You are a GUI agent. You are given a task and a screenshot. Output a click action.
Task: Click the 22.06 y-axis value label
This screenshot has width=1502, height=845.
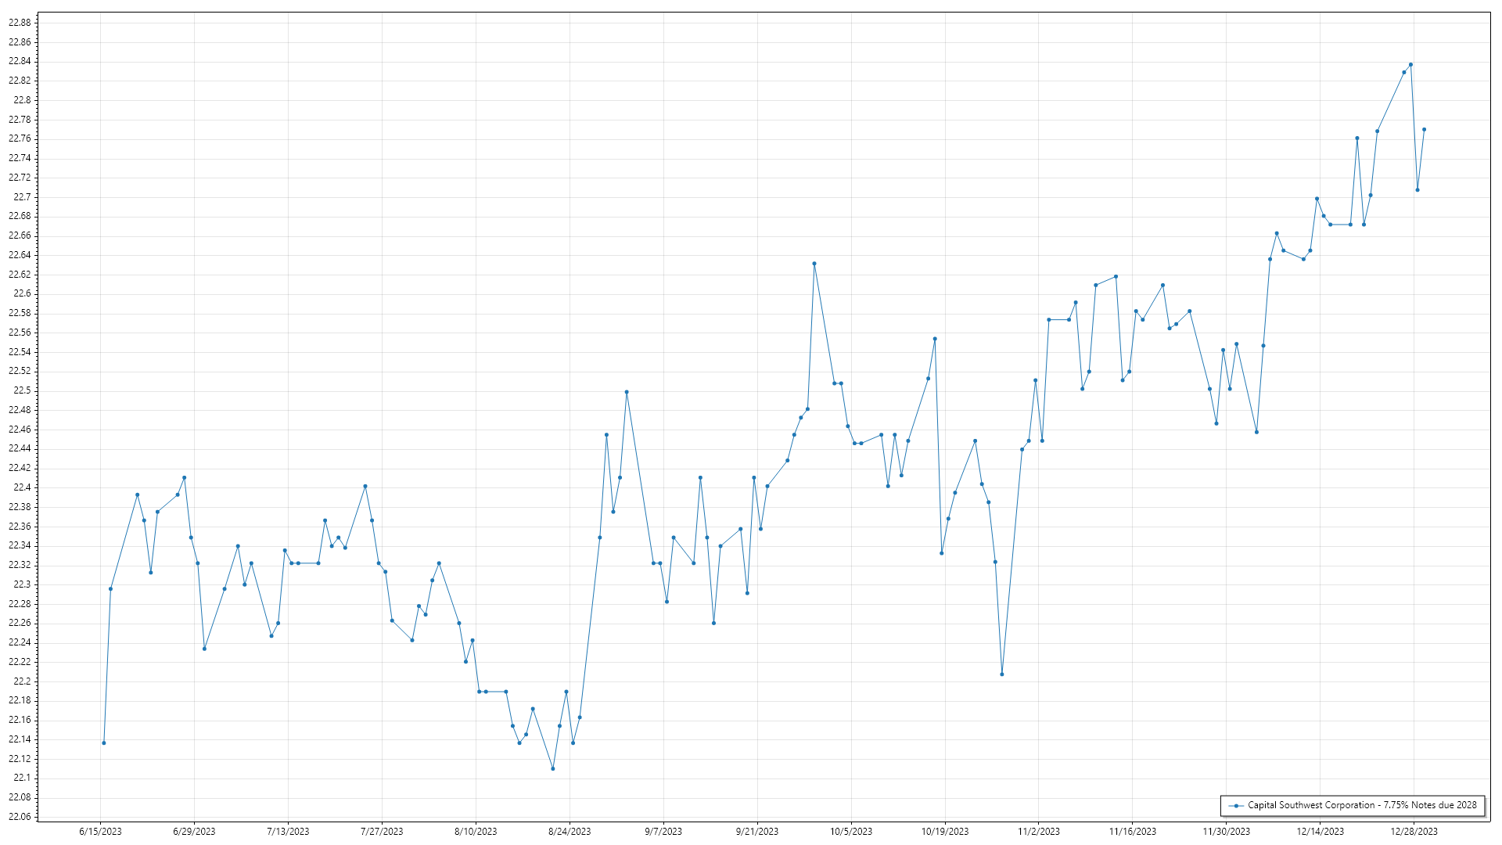pos(20,817)
